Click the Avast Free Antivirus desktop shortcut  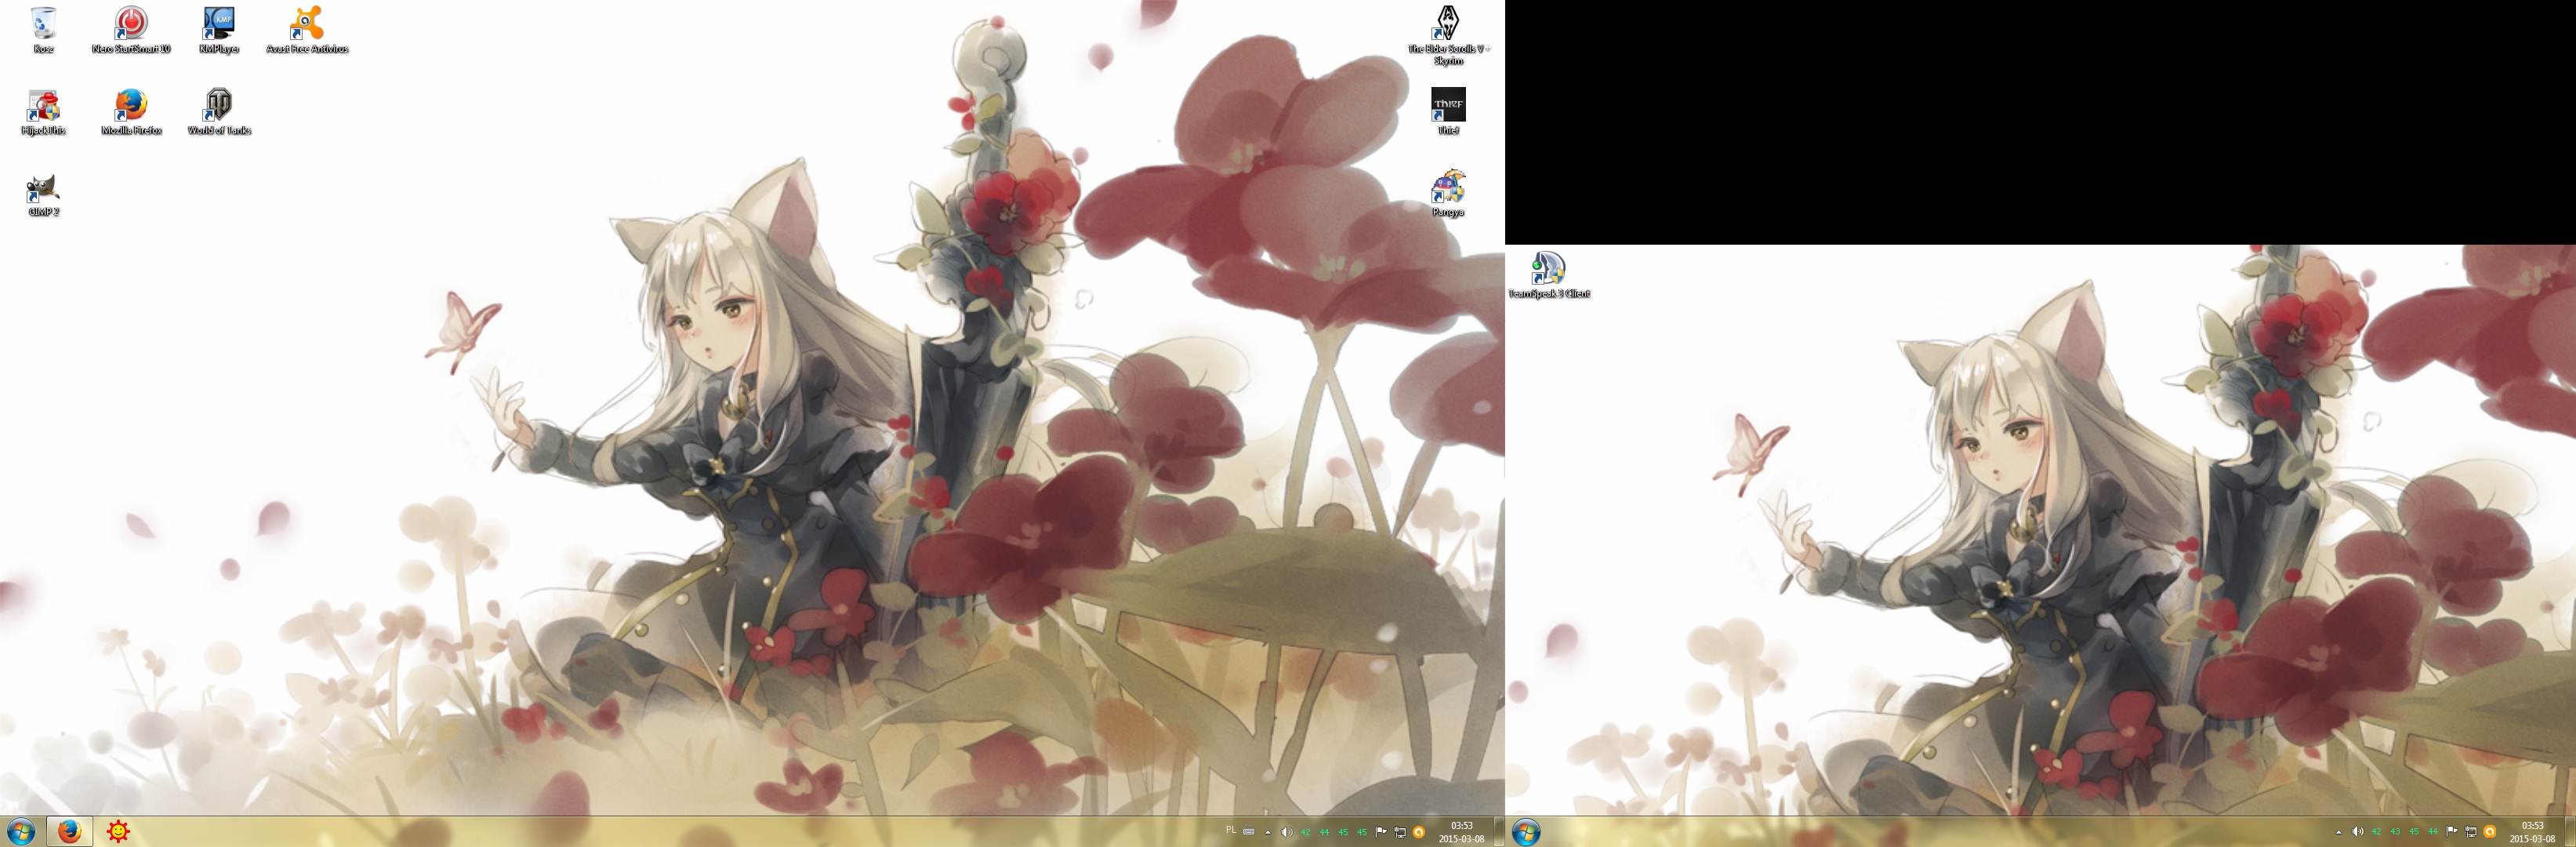(x=307, y=30)
